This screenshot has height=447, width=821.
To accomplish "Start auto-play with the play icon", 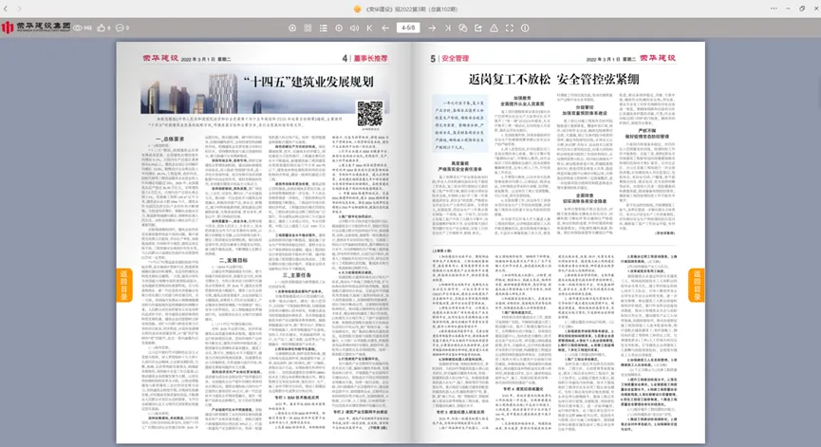I will point(339,28).
